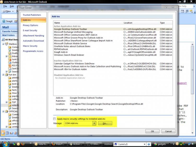Click the Junk E-mail folder icon
The image size is (196, 147).
(10, 59)
